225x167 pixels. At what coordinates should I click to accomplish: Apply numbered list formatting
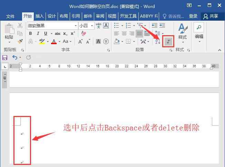point(128,26)
